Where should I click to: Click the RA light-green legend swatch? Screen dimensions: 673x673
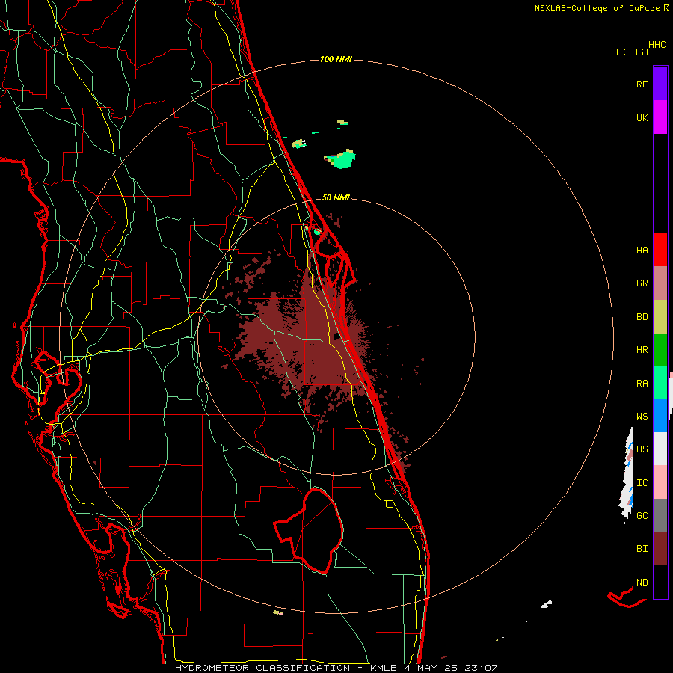pyautogui.click(x=660, y=383)
